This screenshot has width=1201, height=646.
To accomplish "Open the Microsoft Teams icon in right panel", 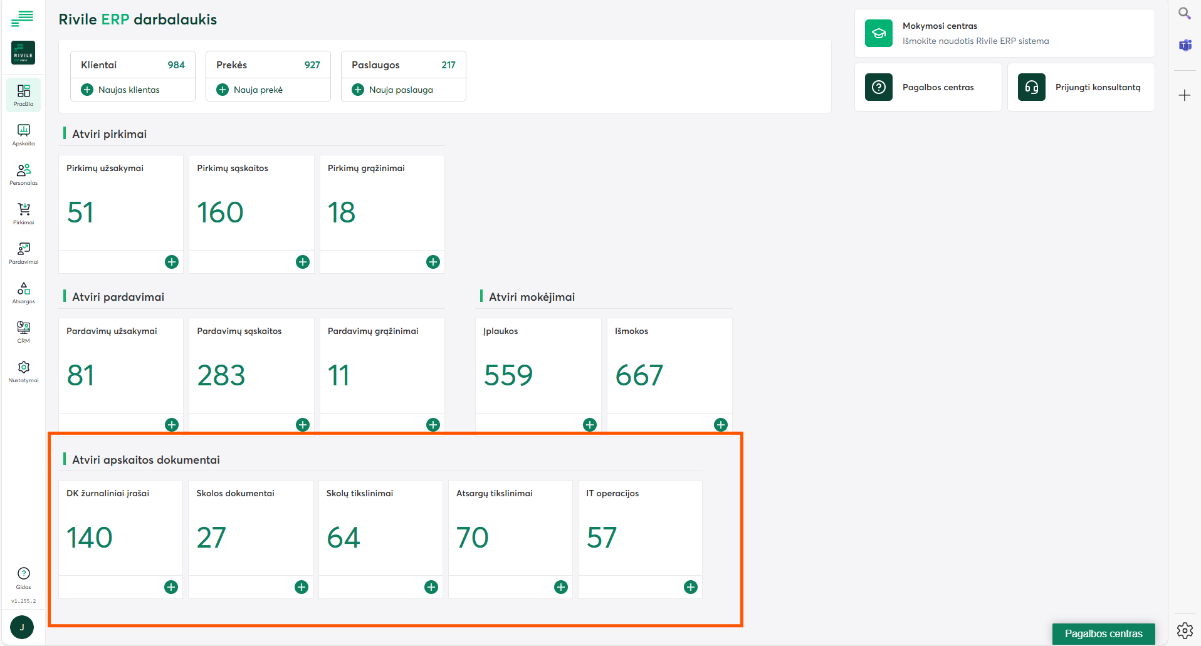I will click(1185, 45).
